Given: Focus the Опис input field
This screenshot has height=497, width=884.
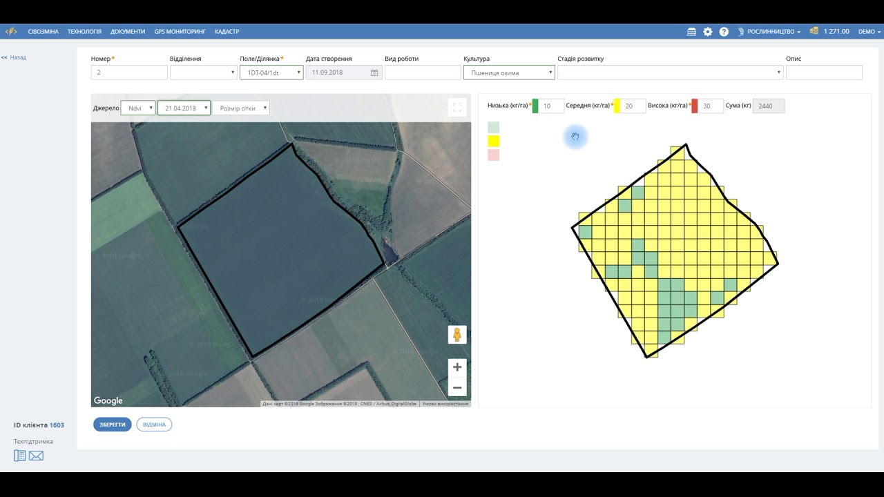Looking at the screenshot, I should click(824, 72).
